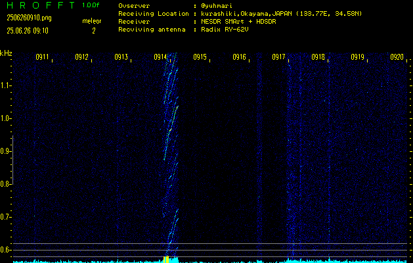Click the 0914 time marker
413x263 pixels.
tap(160, 57)
